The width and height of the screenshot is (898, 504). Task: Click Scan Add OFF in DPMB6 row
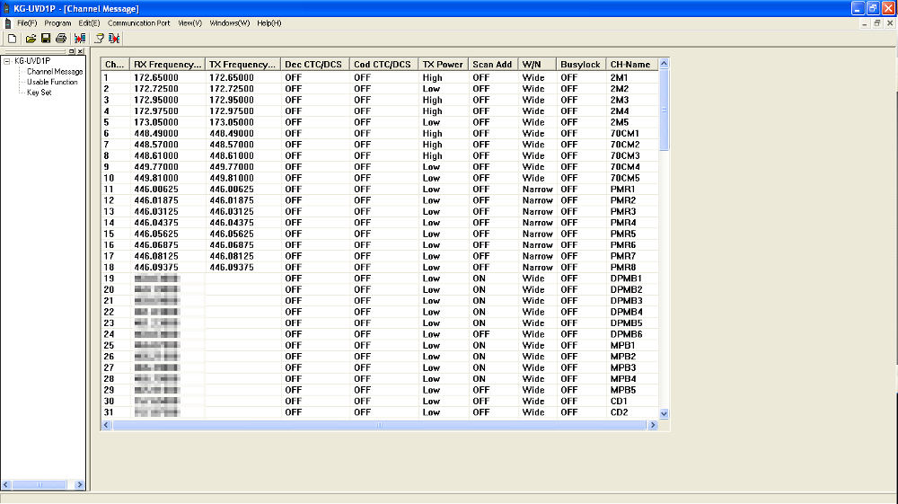point(481,334)
